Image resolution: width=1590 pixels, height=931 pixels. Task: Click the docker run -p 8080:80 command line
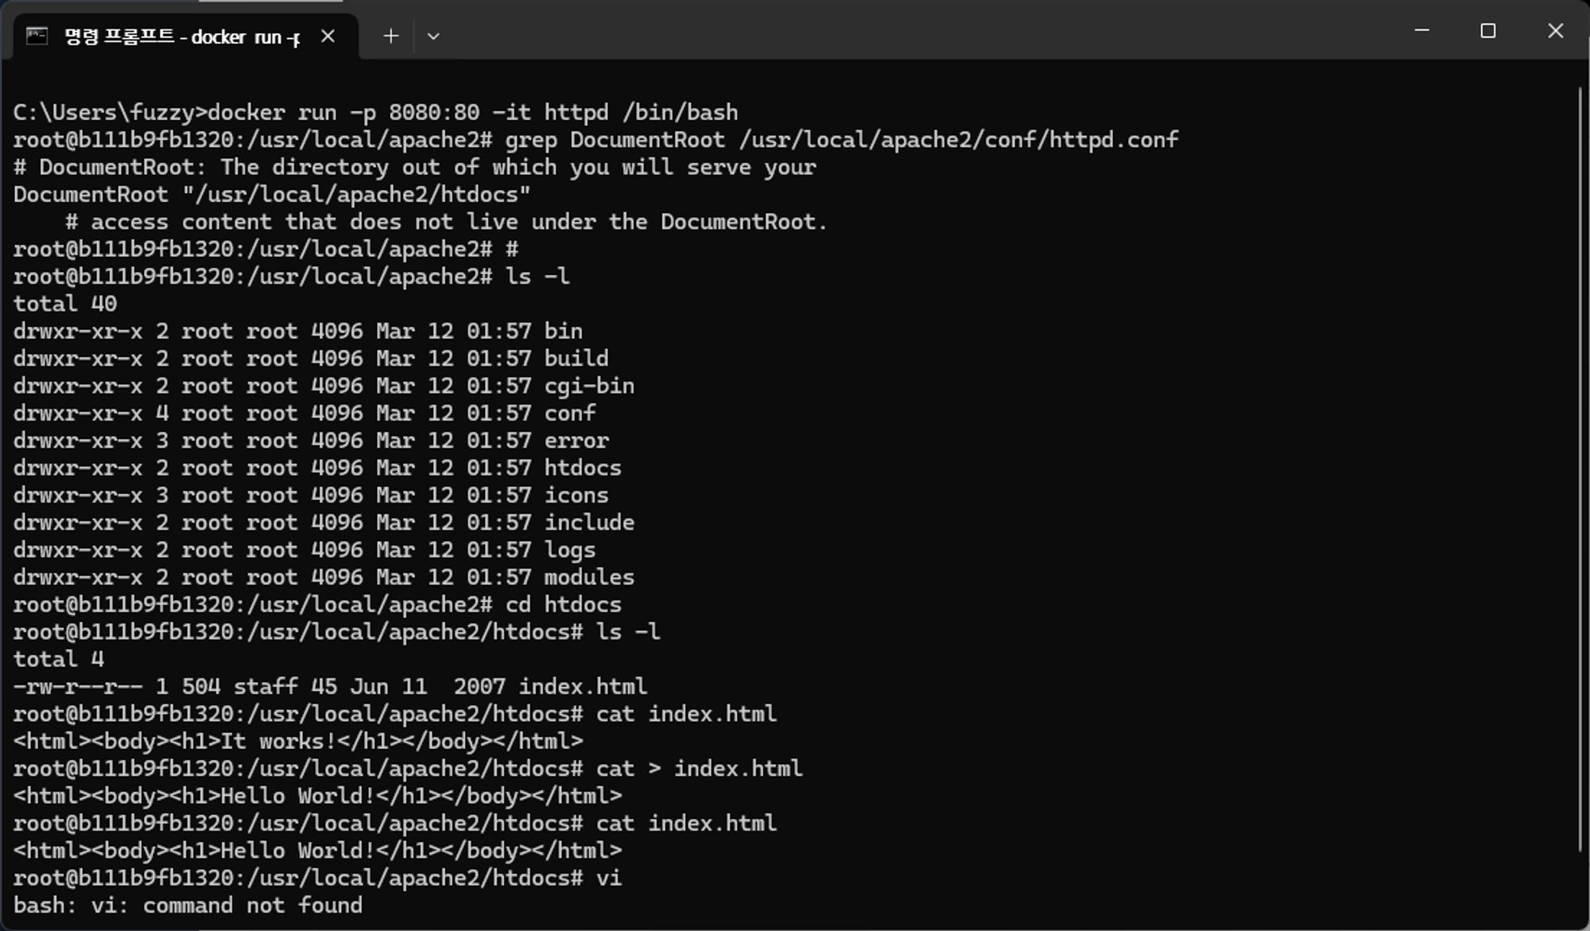pyautogui.click(x=375, y=112)
